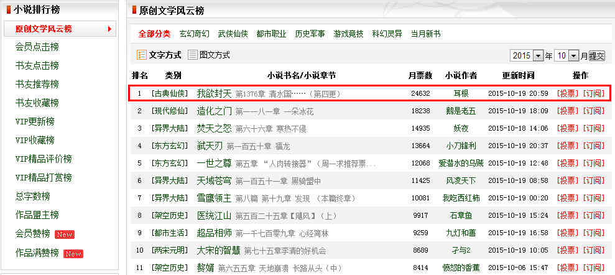This screenshot has height=275, width=615.
Task: Open author 鹅是老五 page
Action: [461, 111]
